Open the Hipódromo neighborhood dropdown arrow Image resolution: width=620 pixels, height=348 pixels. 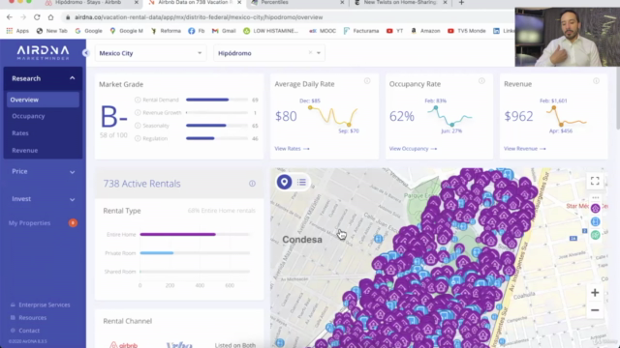coord(319,53)
